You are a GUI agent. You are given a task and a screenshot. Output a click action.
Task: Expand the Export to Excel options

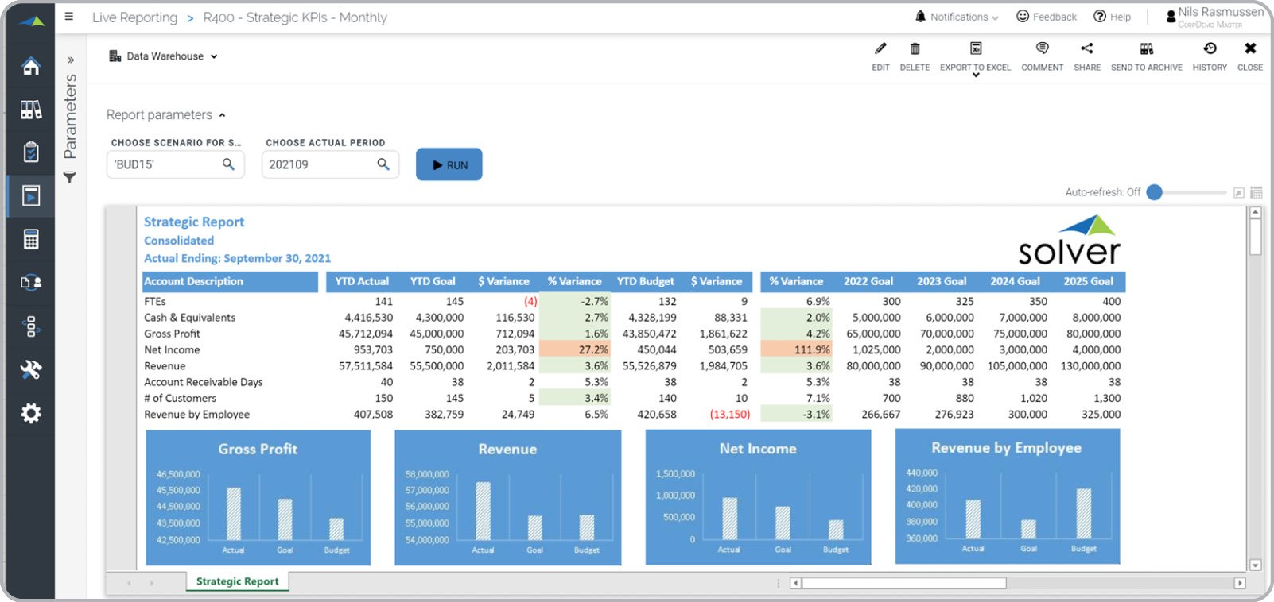click(976, 75)
